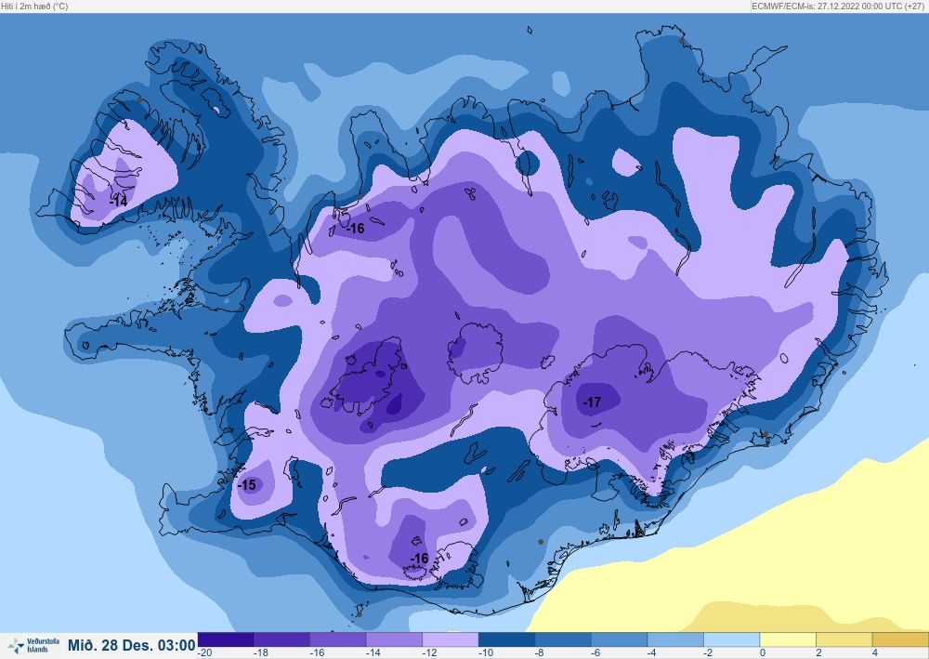The width and height of the screenshot is (929, 659).
Task: Click the 0 value on the legend scale
Action: pos(763,653)
